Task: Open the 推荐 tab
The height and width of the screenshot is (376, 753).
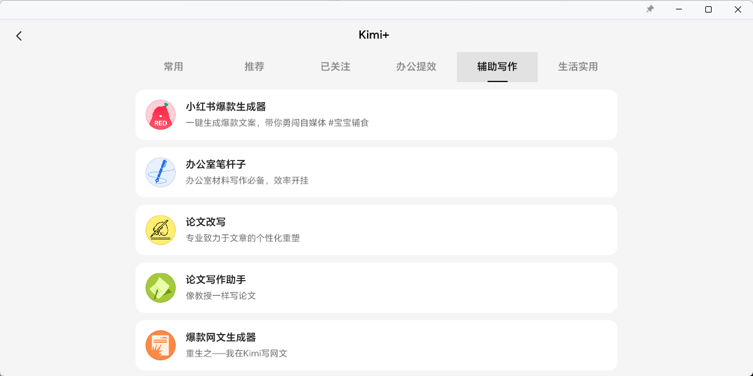Action: pos(254,67)
